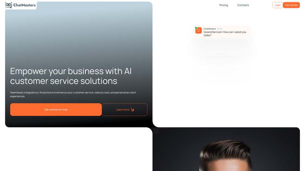Click the blurred chat bubble below message
The image size is (305, 171).
point(222,49)
